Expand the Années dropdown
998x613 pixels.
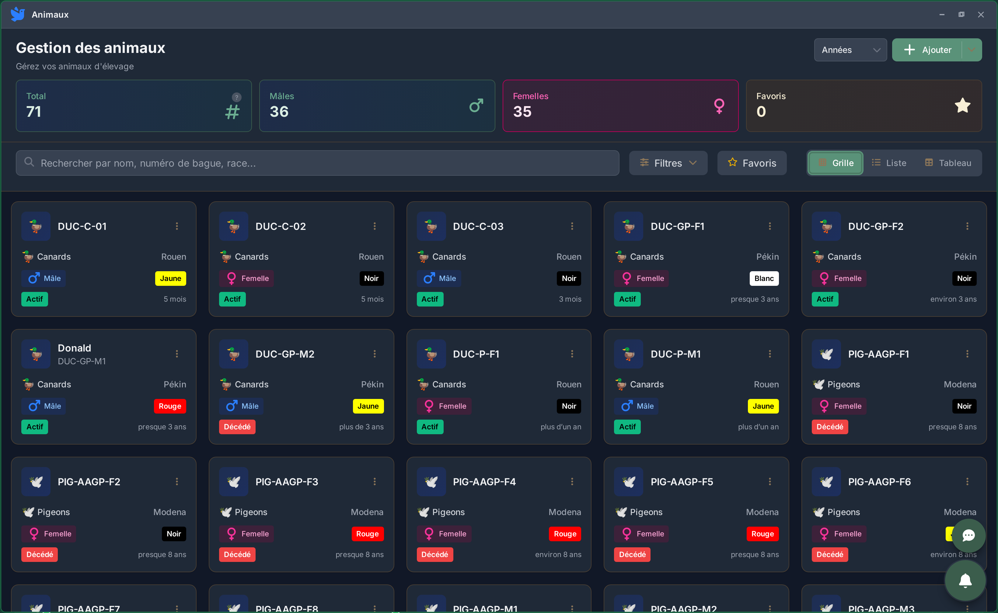point(850,50)
